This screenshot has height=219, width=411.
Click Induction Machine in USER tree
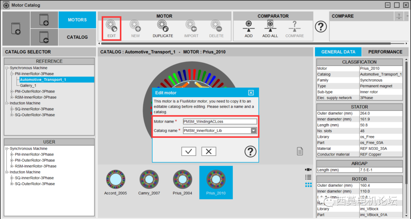(x=25, y=172)
